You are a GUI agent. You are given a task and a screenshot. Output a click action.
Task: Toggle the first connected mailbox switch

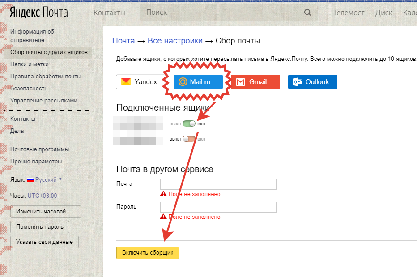(x=189, y=124)
